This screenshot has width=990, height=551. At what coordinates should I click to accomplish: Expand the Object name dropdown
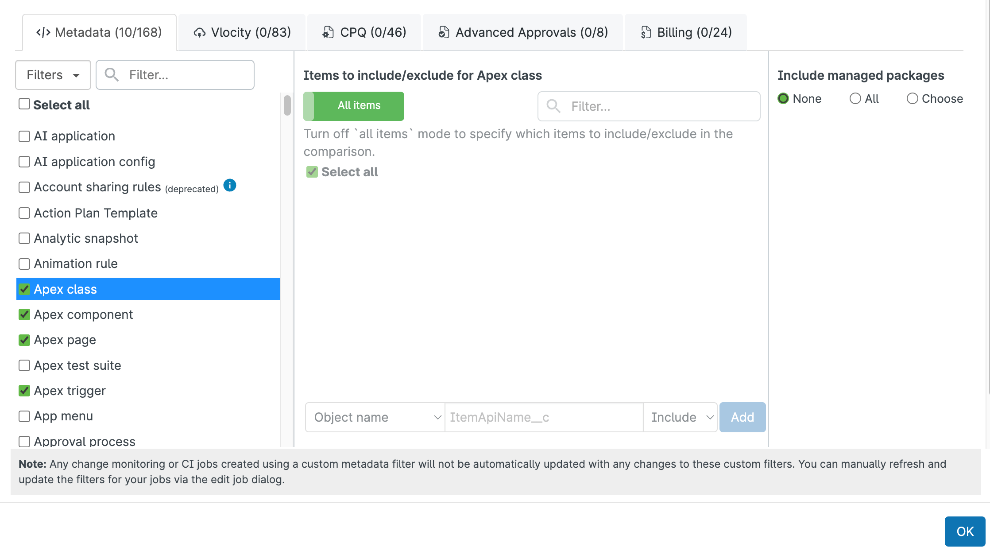(375, 417)
